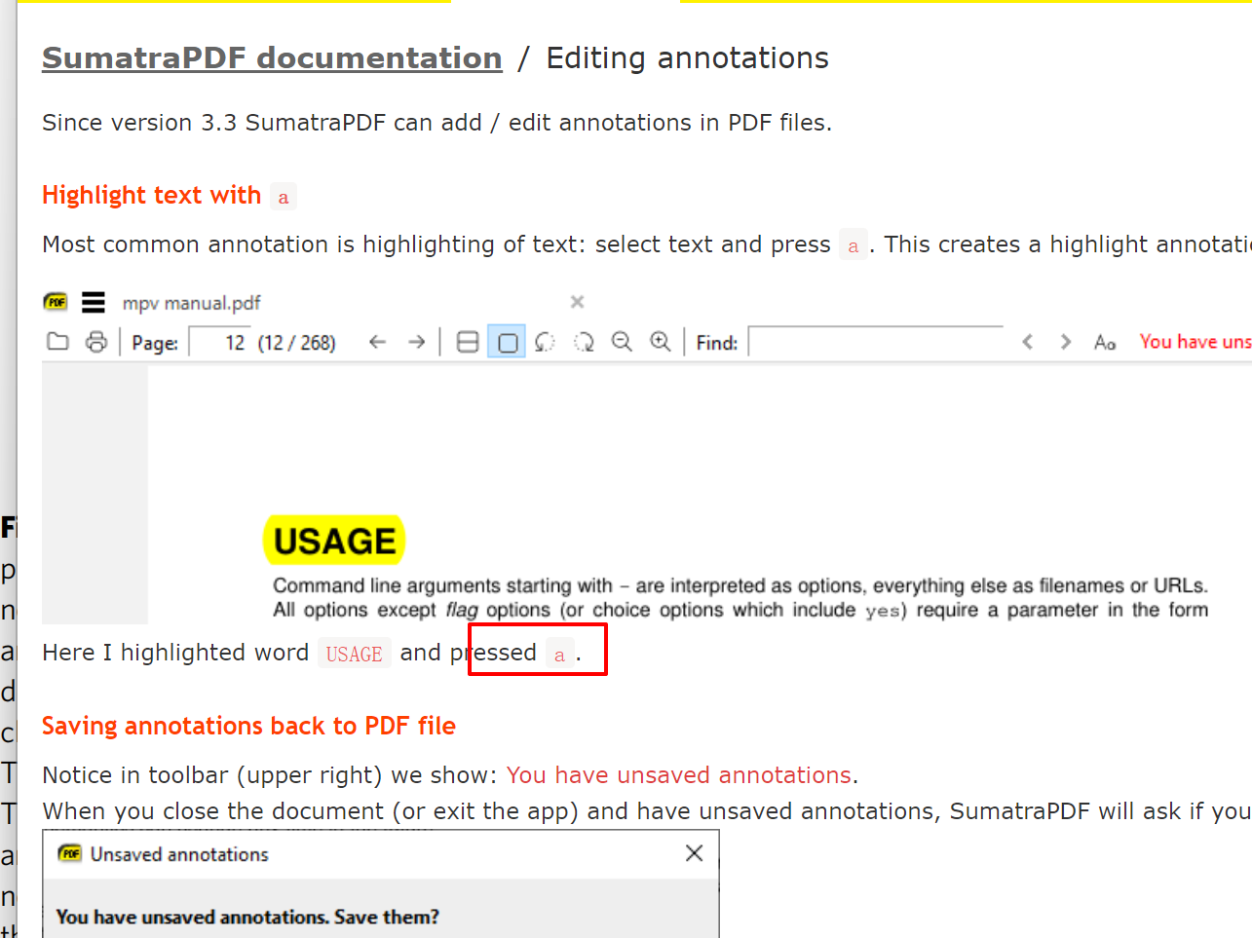Click the 'Unsaved annotations' dialog title text
Screen dimensions: 1252x938
tap(179, 854)
